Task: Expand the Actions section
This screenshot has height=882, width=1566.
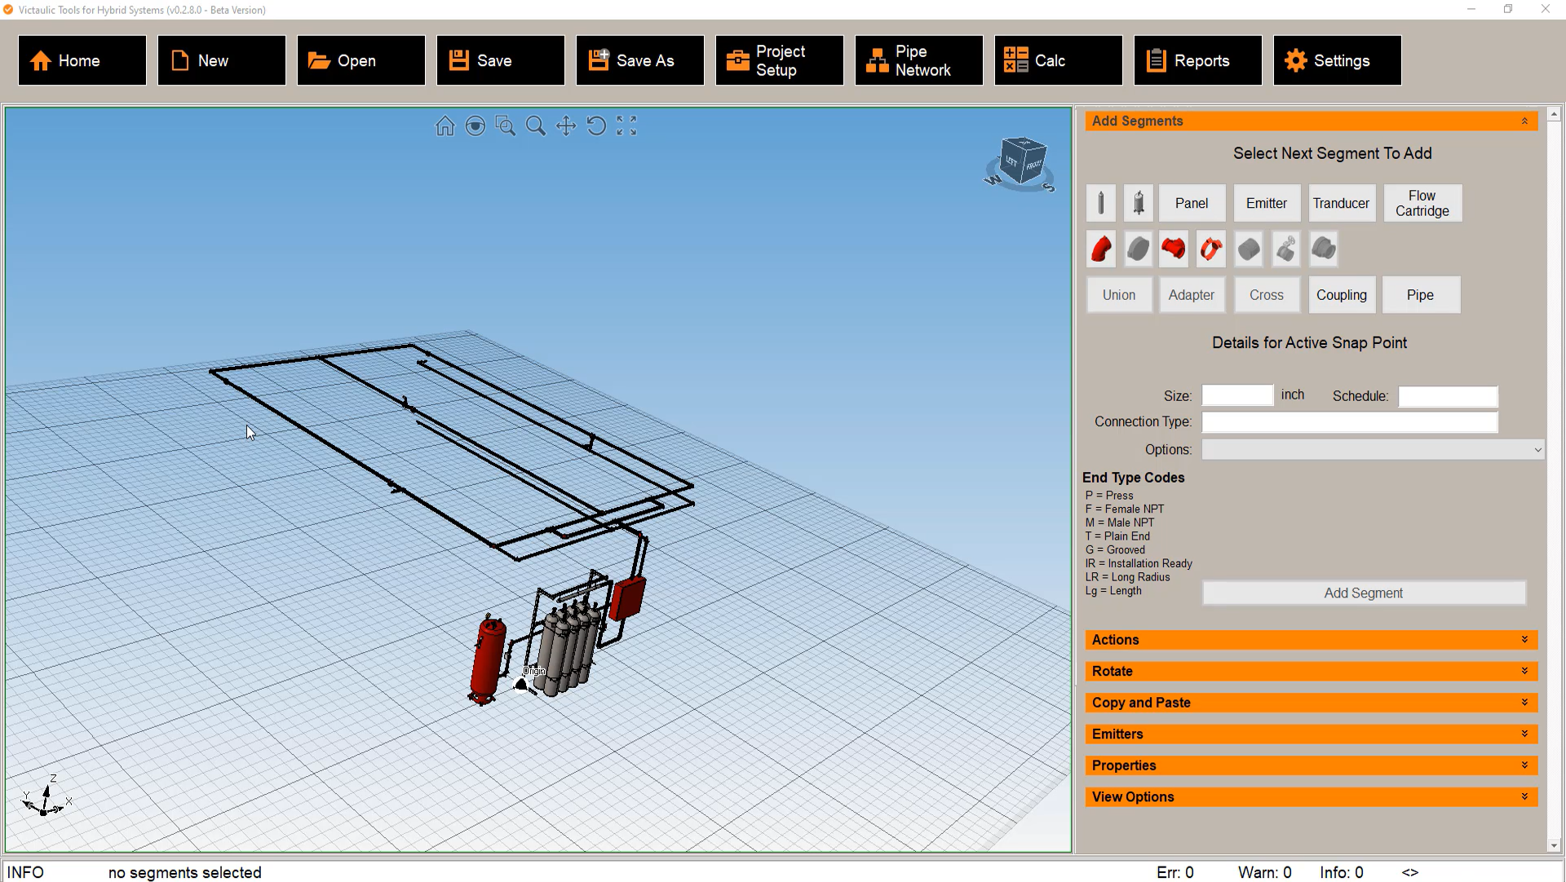Action: tap(1311, 640)
